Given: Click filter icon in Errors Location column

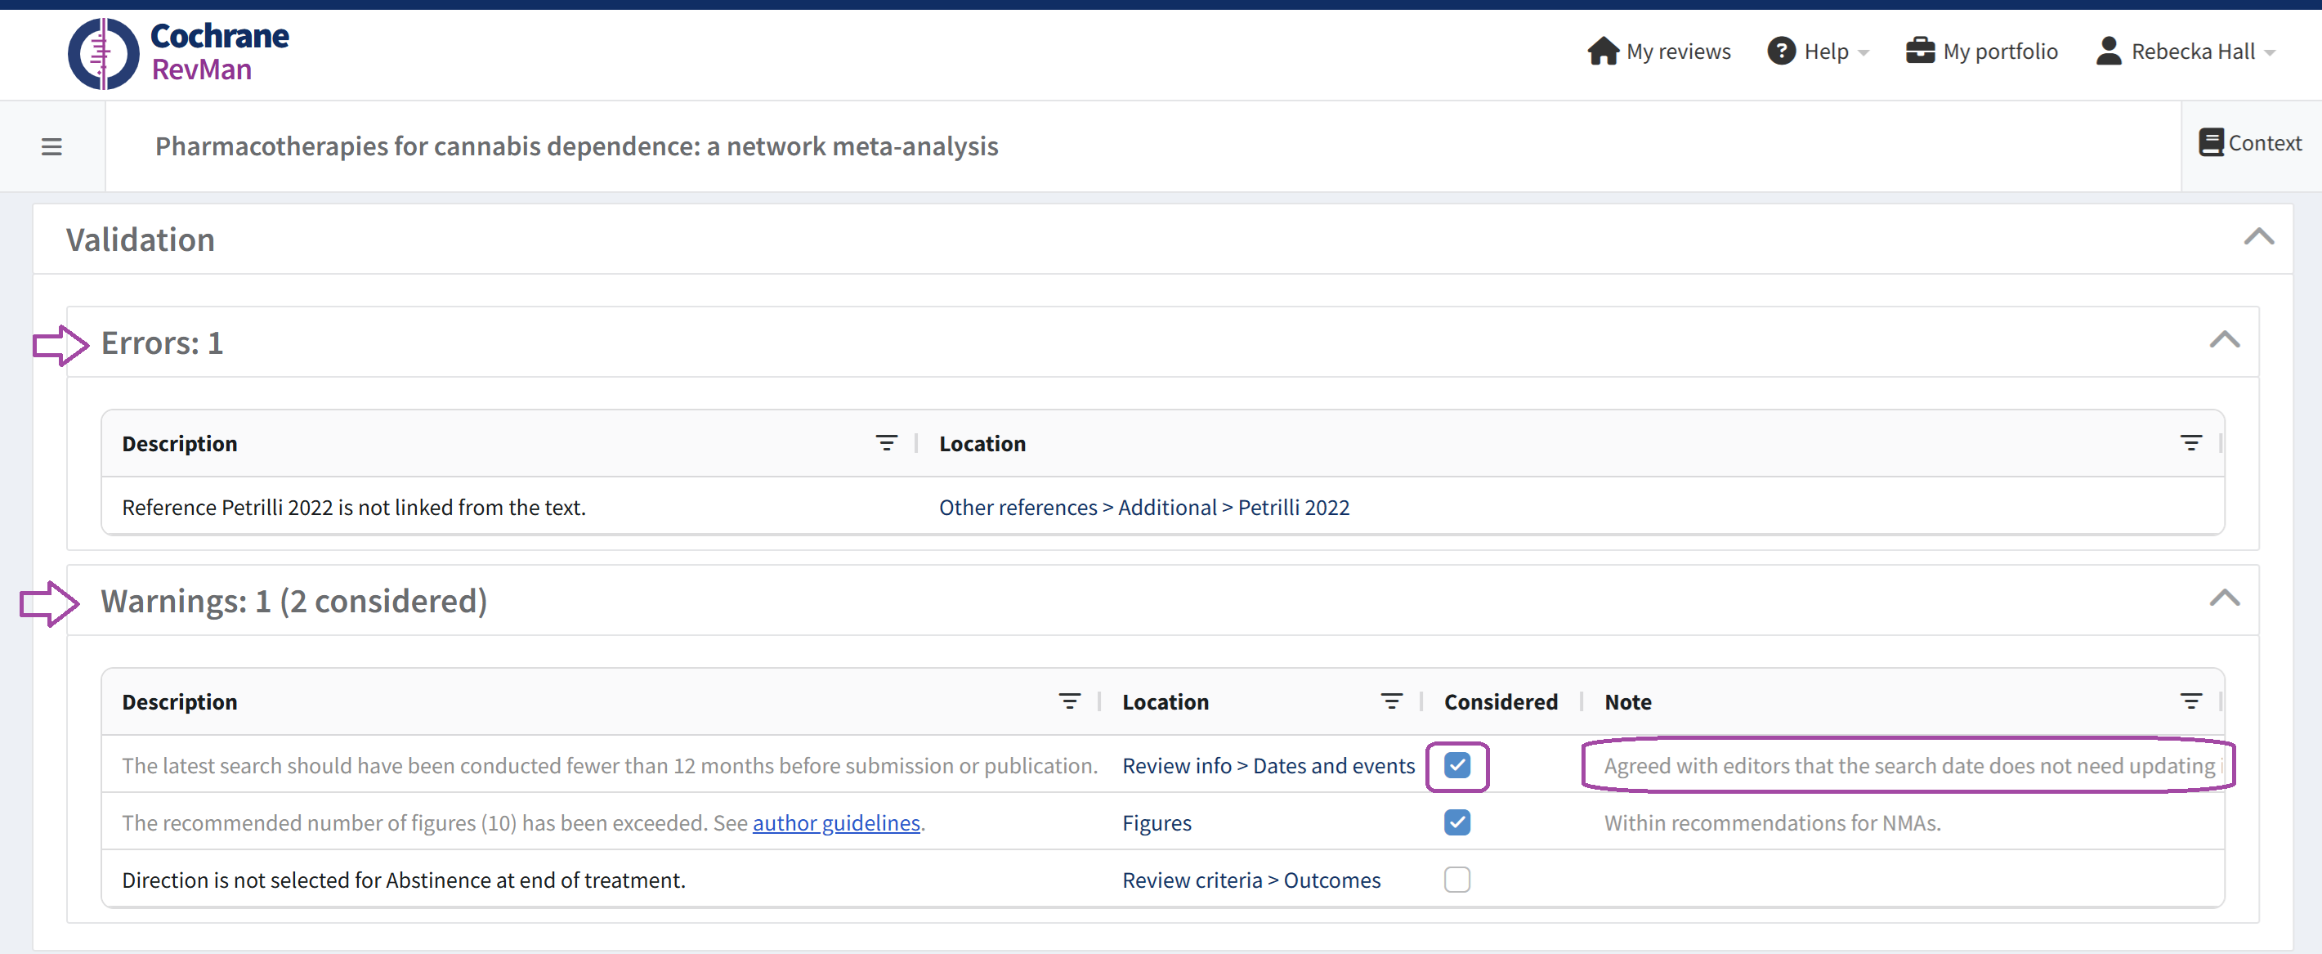Looking at the screenshot, I should pyautogui.click(x=2190, y=443).
